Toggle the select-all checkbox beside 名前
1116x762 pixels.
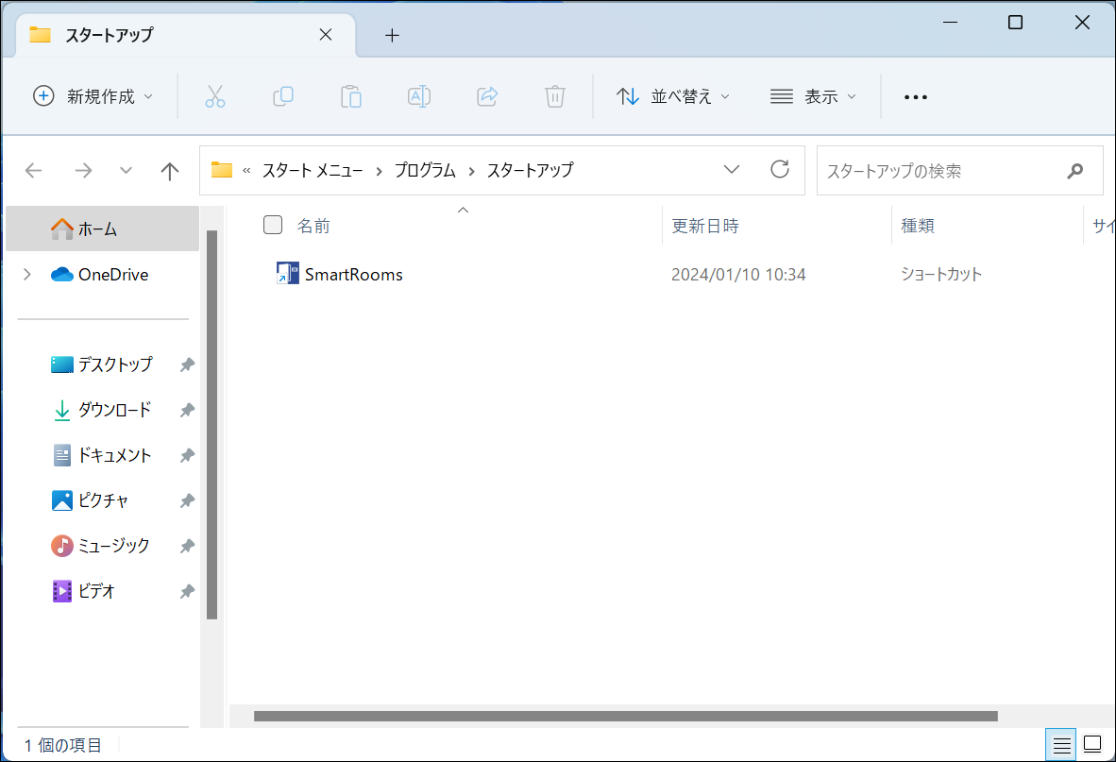pos(273,225)
